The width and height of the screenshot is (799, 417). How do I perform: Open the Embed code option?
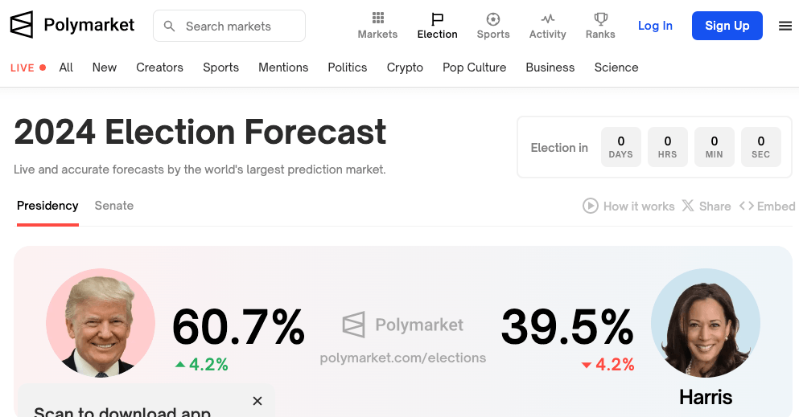tap(747, 206)
